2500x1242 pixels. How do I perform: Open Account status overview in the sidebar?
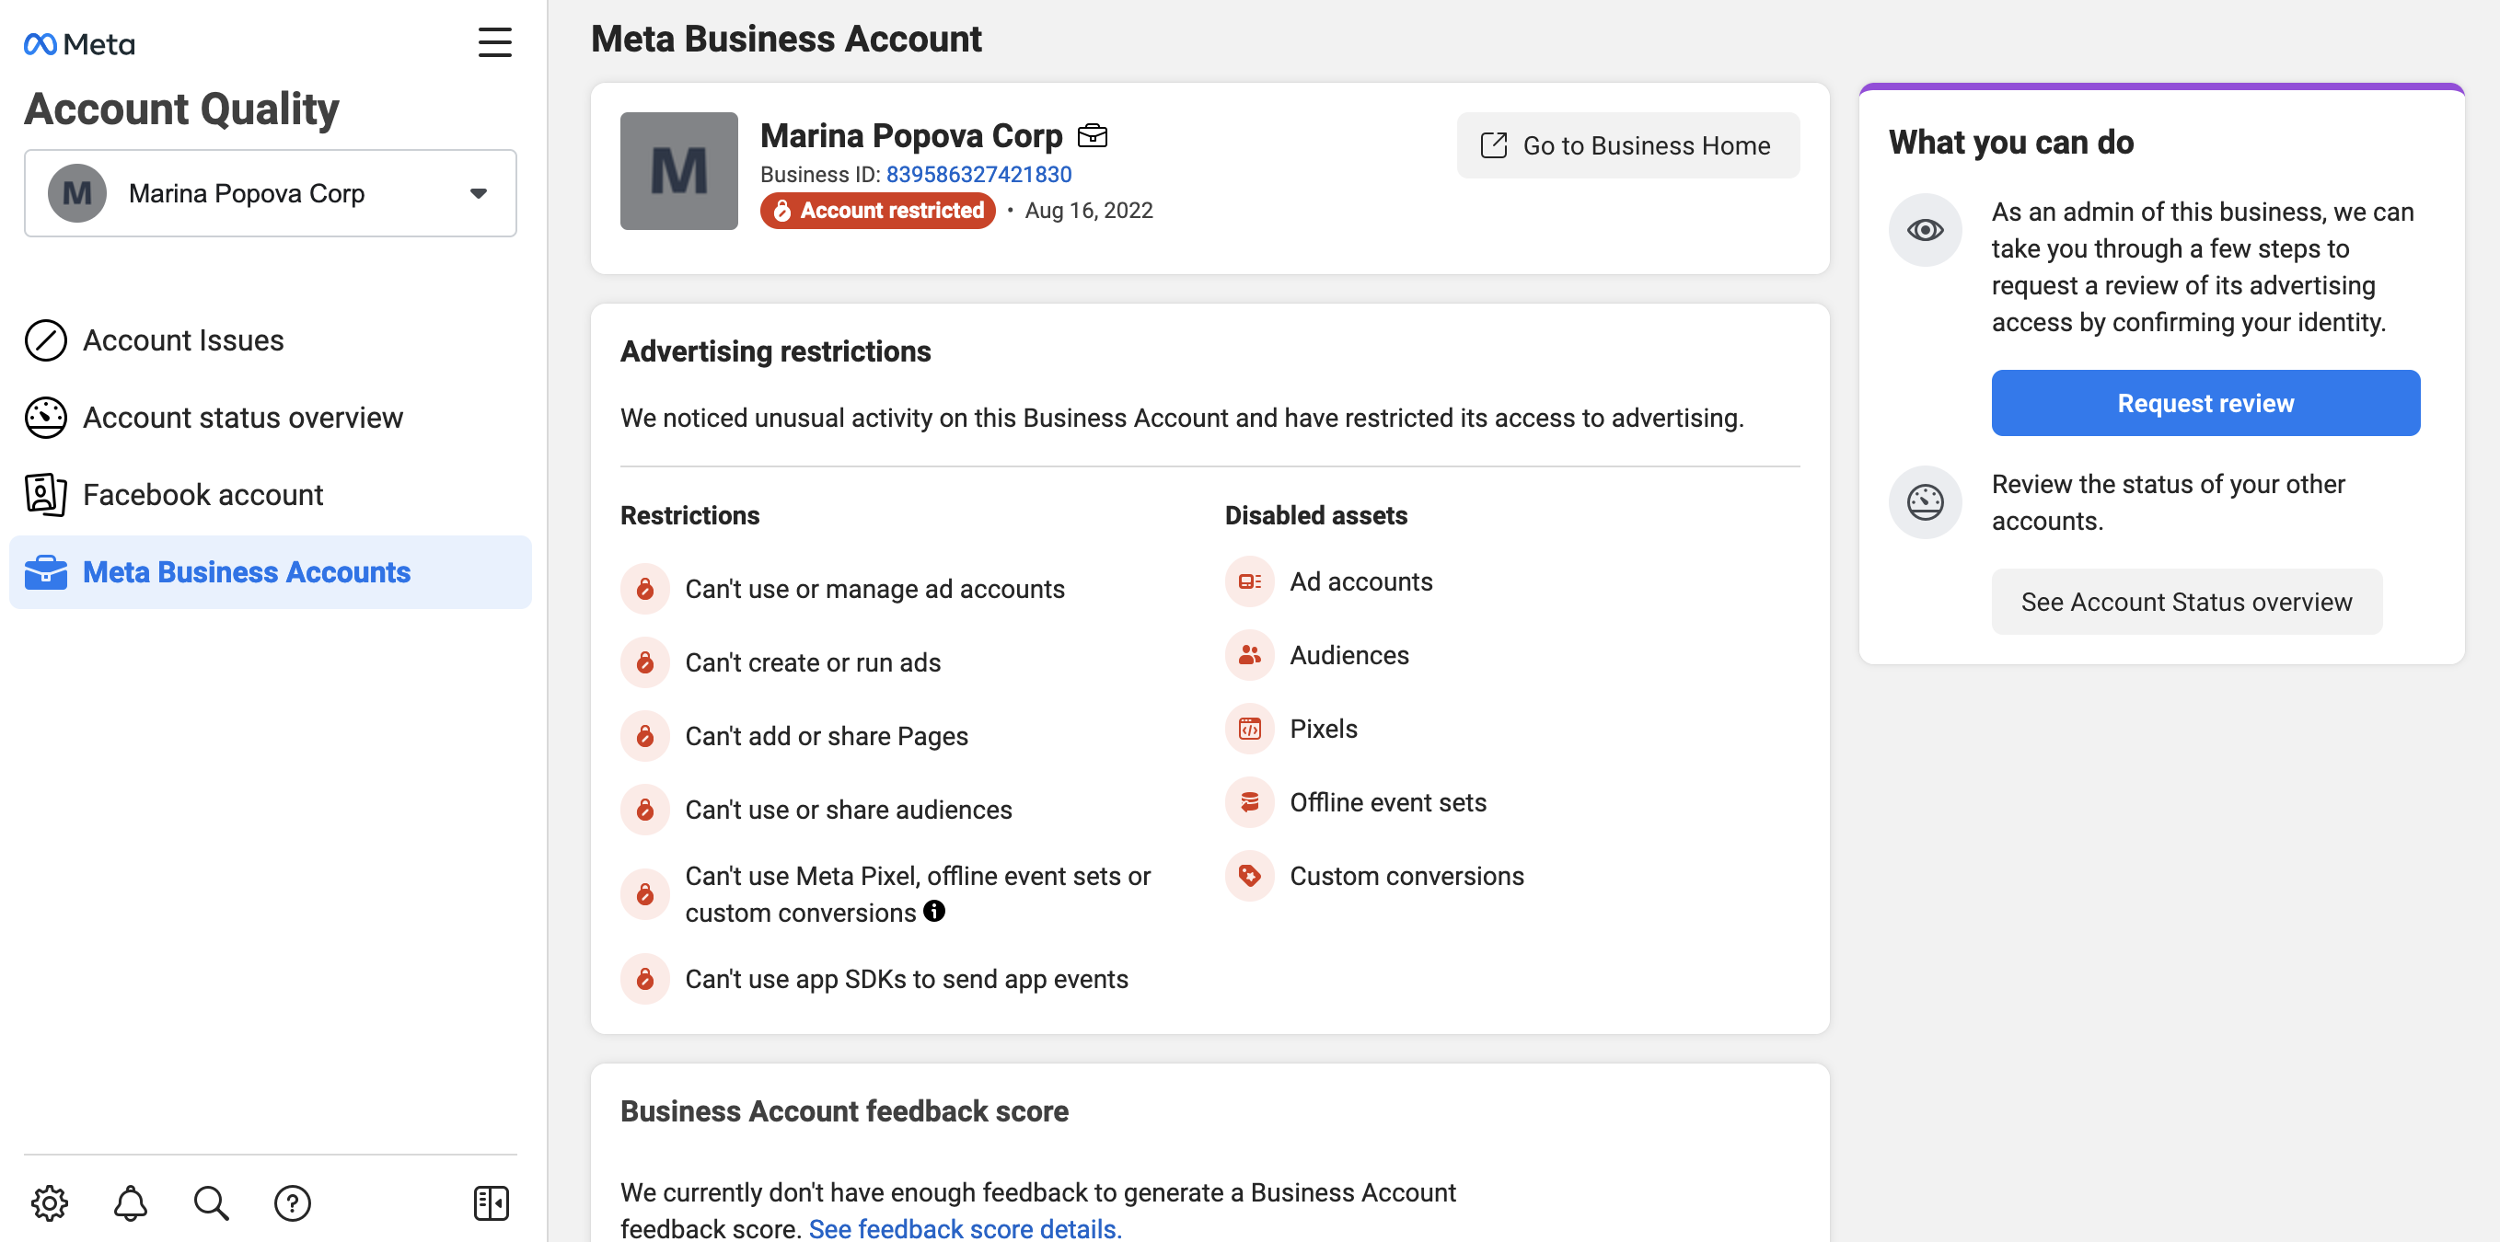pyautogui.click(x=271, y=419)
